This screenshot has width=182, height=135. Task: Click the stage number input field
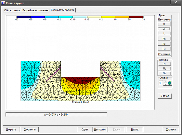click(161, 83)
